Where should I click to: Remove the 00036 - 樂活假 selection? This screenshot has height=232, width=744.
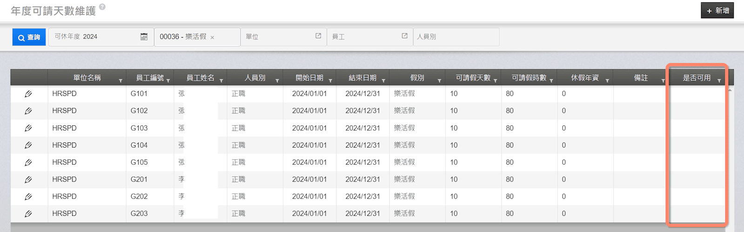[212, 38]
